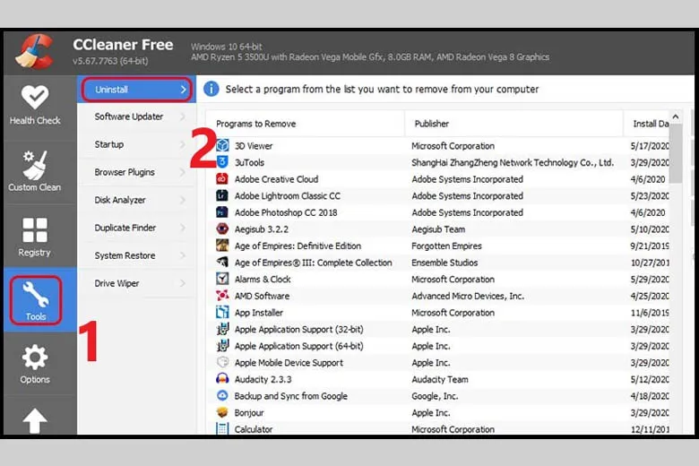Select the Microsoft Corporation publisher for 3D Viewer
699x466 pixels.
tap(453, 146)
